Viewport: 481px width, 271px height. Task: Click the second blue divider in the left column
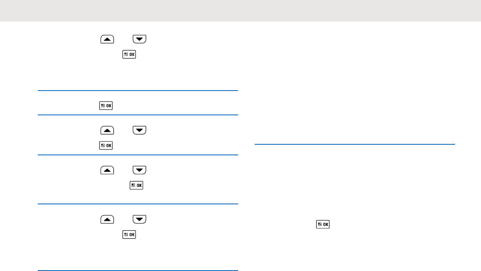pyautogui.click(x=138, y=115)
